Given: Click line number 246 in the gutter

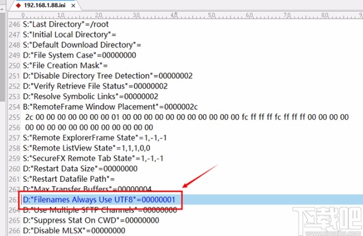Looking at the screenshot, I should [14, 24].
